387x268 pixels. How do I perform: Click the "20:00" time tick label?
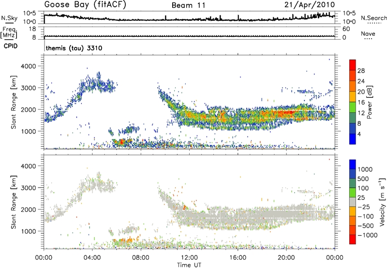coord(286,258)
